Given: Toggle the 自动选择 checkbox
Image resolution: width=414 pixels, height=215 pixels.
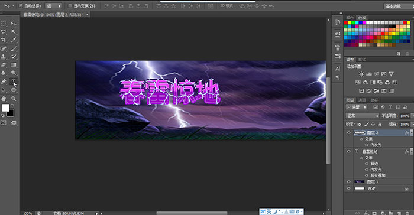Looking at the screenshot, I should tap(21, 5).
